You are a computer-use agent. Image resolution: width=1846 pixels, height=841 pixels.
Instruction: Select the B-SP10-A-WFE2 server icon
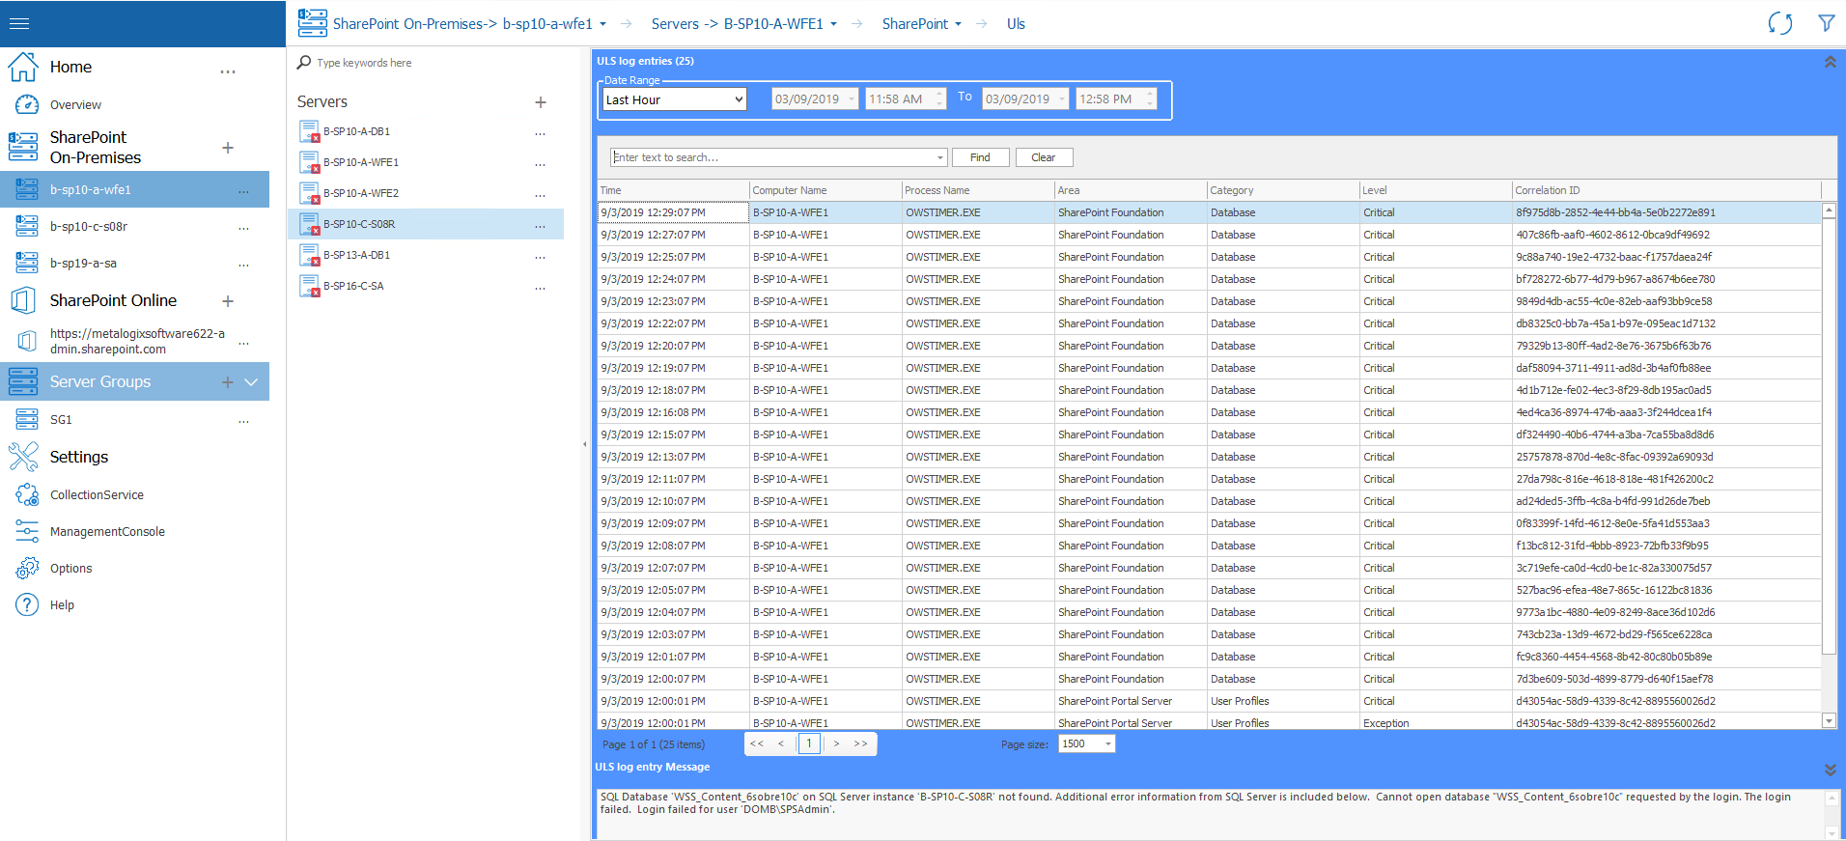click(x=309, y=193)
